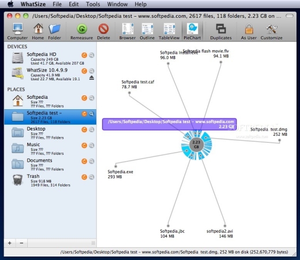The width and height of the screenshot is (300, 260).
Task: Click magnifier next to Music
Action: coord(92,145)
